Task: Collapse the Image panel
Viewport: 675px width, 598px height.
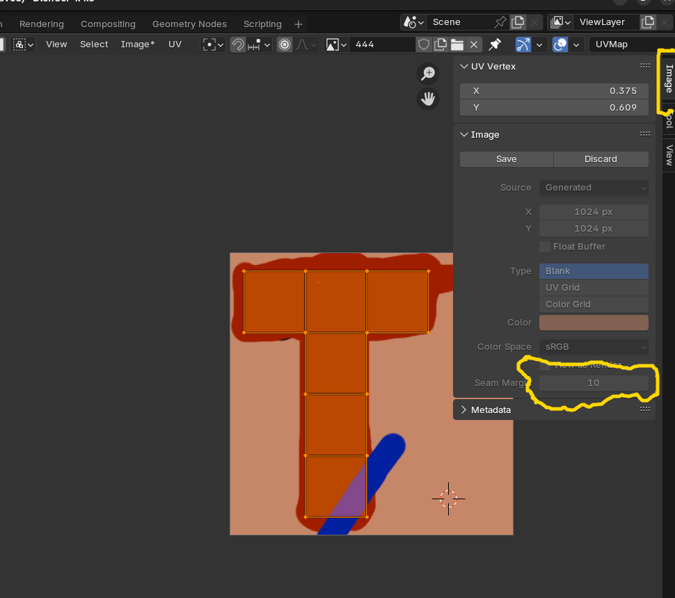Action: (x=463, y=134)
